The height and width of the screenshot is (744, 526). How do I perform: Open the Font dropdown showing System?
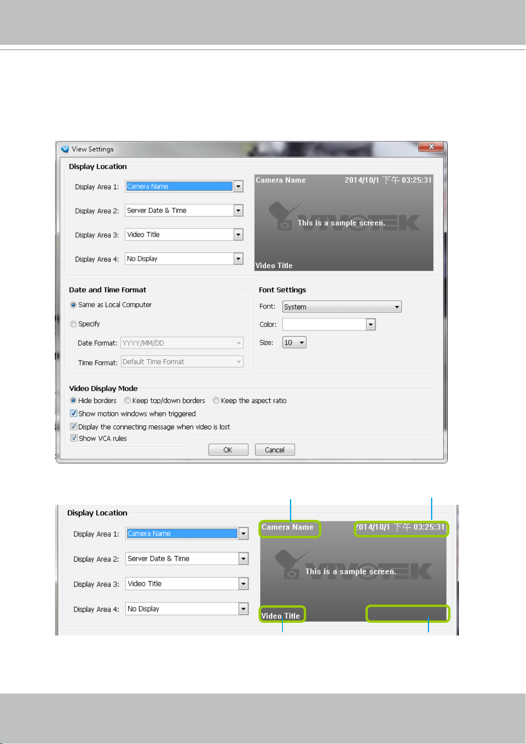tap(342, 307)
